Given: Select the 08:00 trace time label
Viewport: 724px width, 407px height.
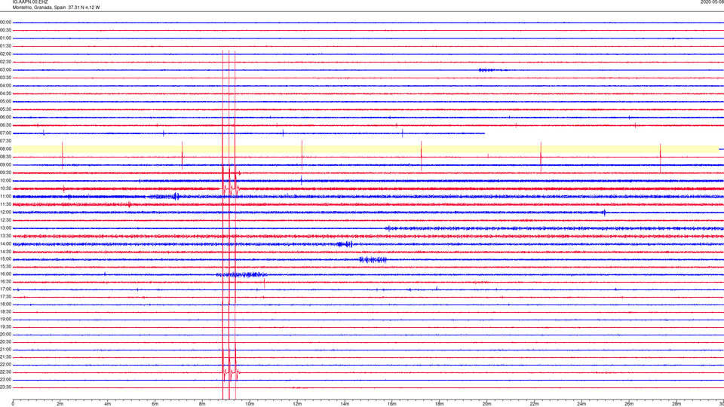Looking at the screenshot, I should tap(5, 148).
